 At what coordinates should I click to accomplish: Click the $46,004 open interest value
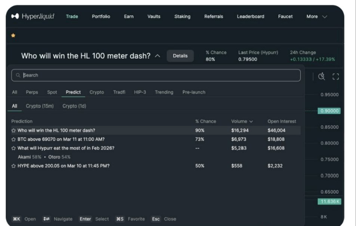click(276, 130)
